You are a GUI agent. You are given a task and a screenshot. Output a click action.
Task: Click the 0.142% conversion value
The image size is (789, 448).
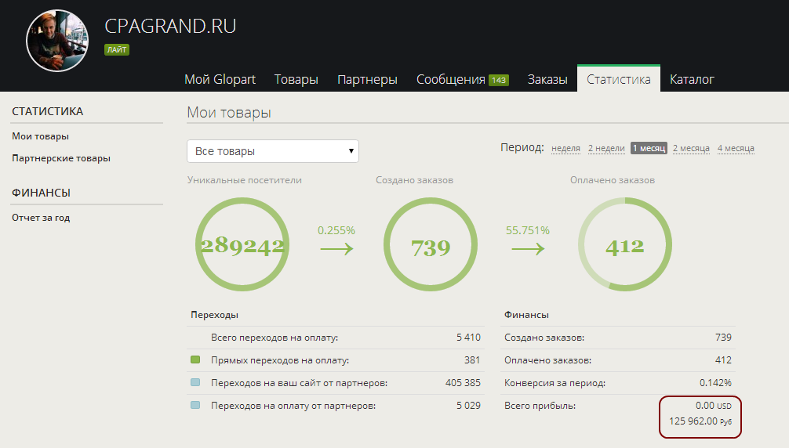[715, 383]
